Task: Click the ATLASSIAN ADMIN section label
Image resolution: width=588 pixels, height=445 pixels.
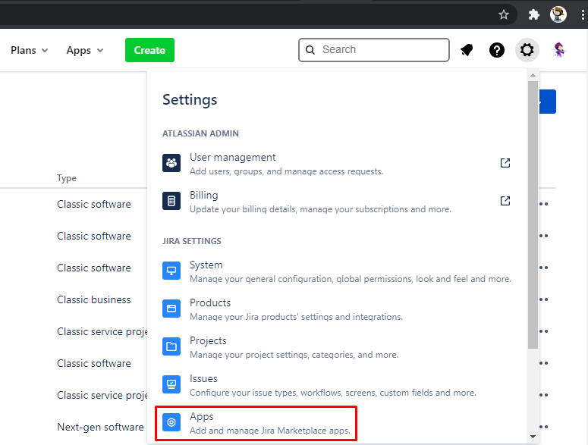Action: 200,133
